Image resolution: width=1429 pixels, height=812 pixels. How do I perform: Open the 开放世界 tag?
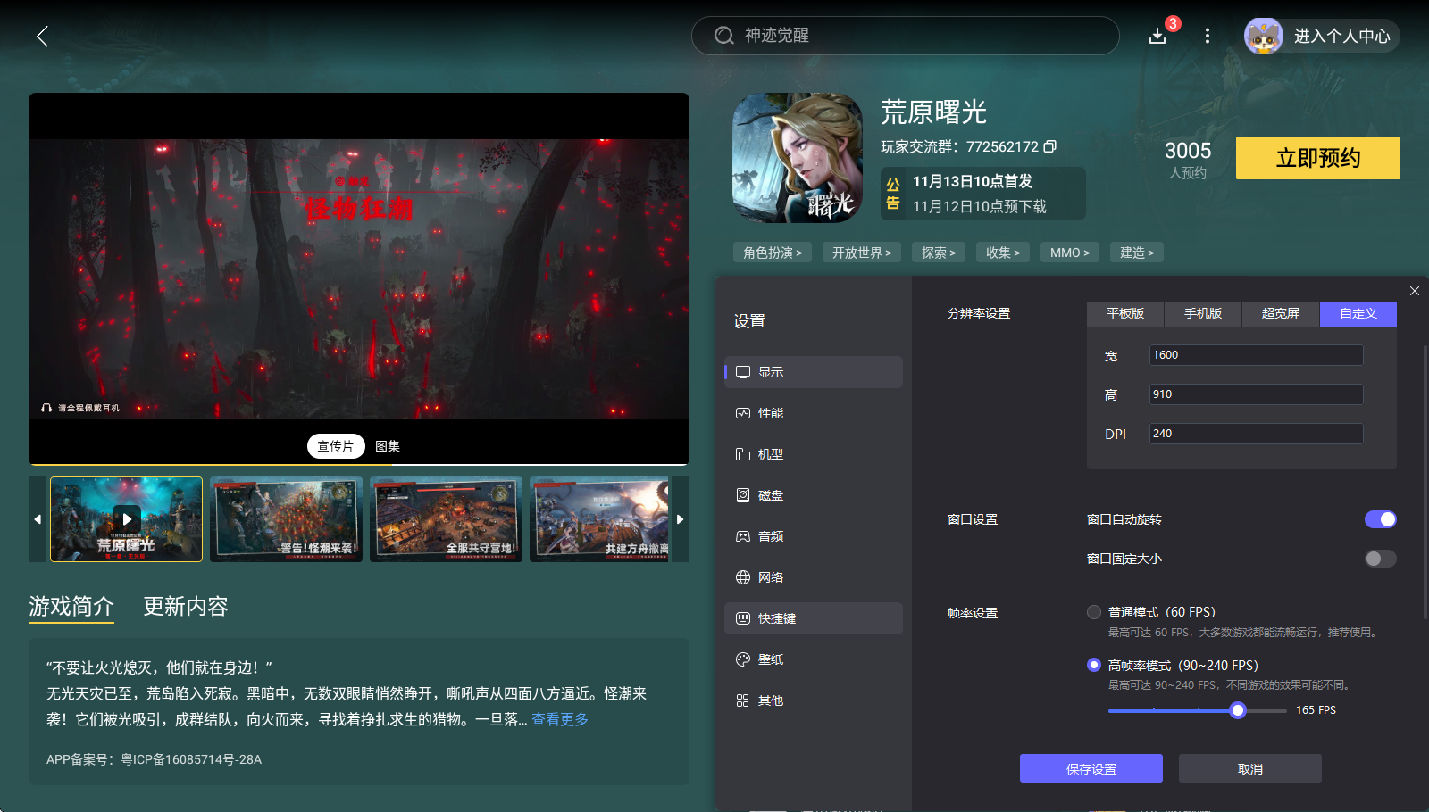coord(862,253)
